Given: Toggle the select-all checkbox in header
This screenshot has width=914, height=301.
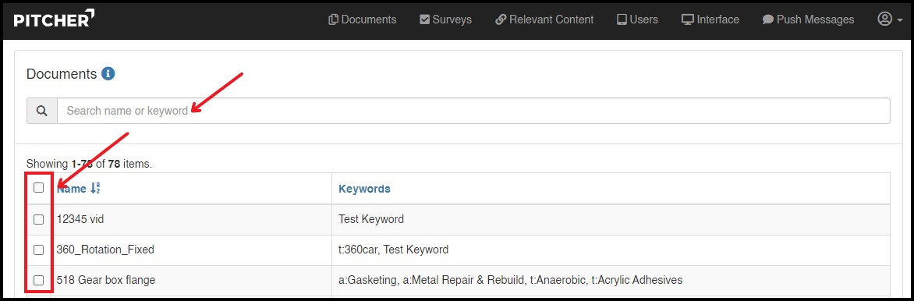Looking at the screenshot, I should pyautogui.click(x=38, y=188).
